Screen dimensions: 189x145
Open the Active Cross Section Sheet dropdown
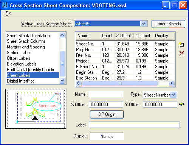tap(144, 23)
